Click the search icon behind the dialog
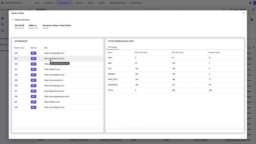Screen dimensions: 256x144 click(223, 10)
